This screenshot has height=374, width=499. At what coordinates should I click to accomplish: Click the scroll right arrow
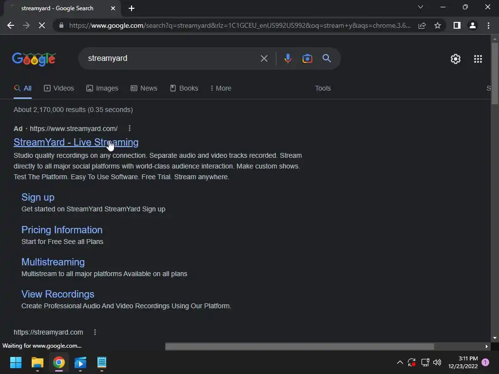(486, 346)
